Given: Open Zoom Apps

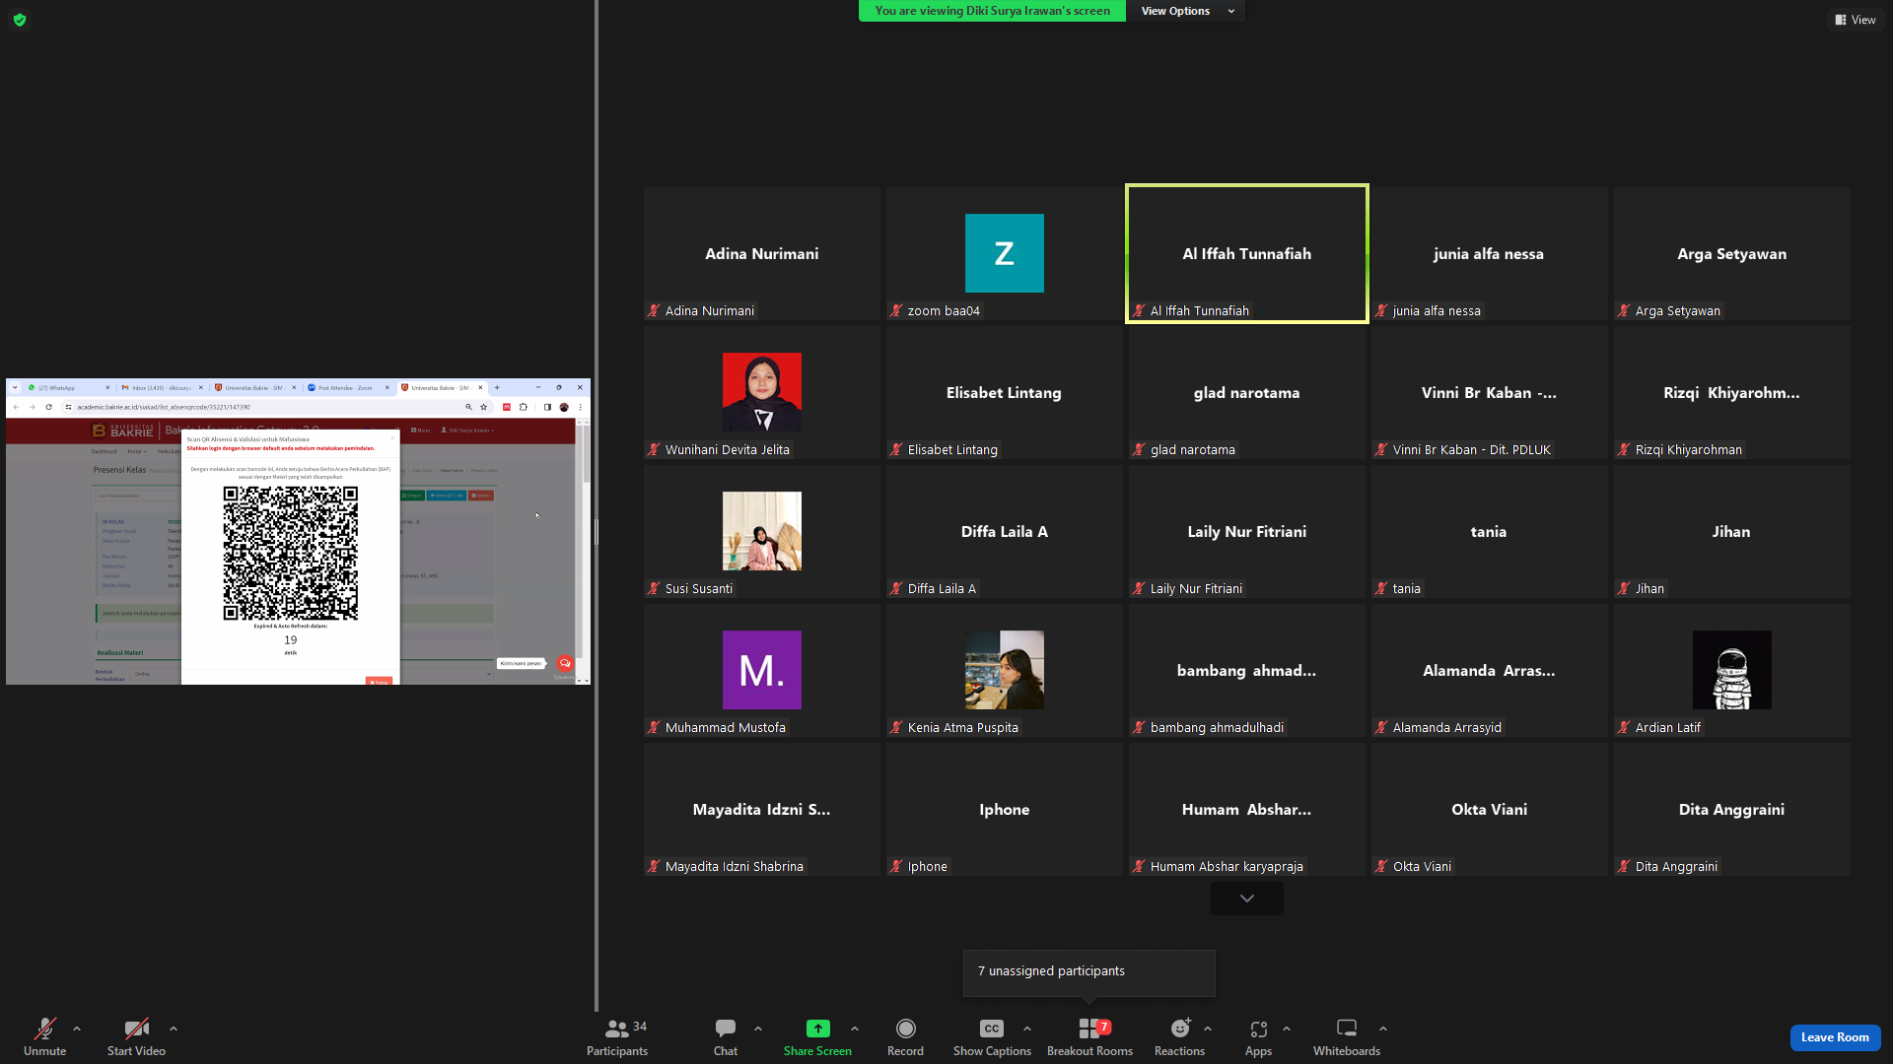Looking at the screenshot, I should click(1258, 1037).
